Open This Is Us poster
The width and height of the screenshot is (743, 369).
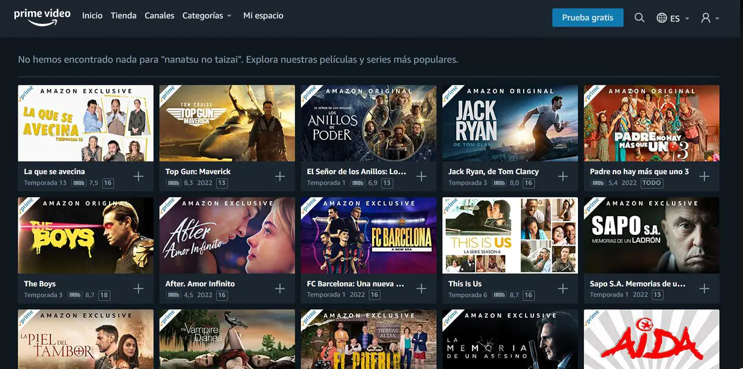[x=510, y=235]
